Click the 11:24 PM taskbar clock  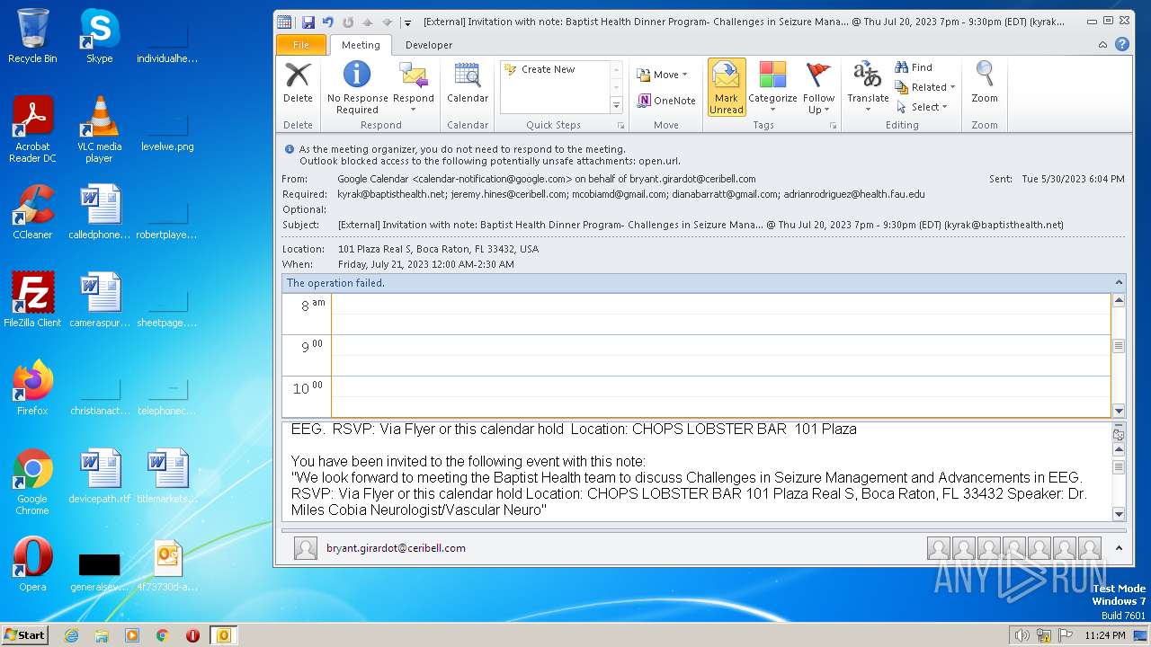tap(1105, 635)
